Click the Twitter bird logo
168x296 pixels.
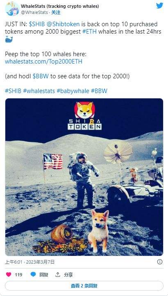pyautogui.click(x=159, y=6)
